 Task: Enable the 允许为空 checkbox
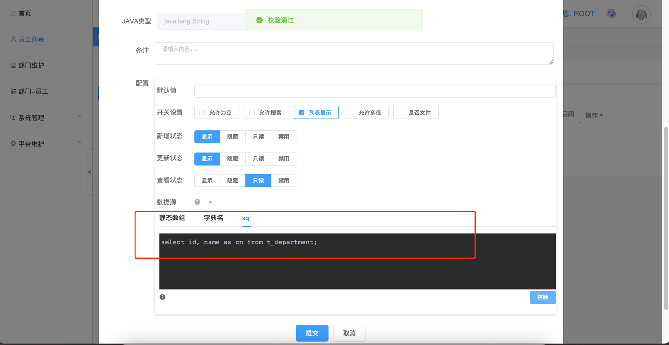202,113
